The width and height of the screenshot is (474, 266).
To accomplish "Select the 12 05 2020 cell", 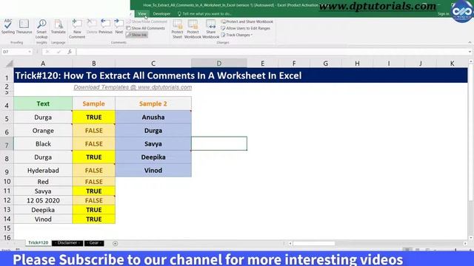I will [43, 200].
